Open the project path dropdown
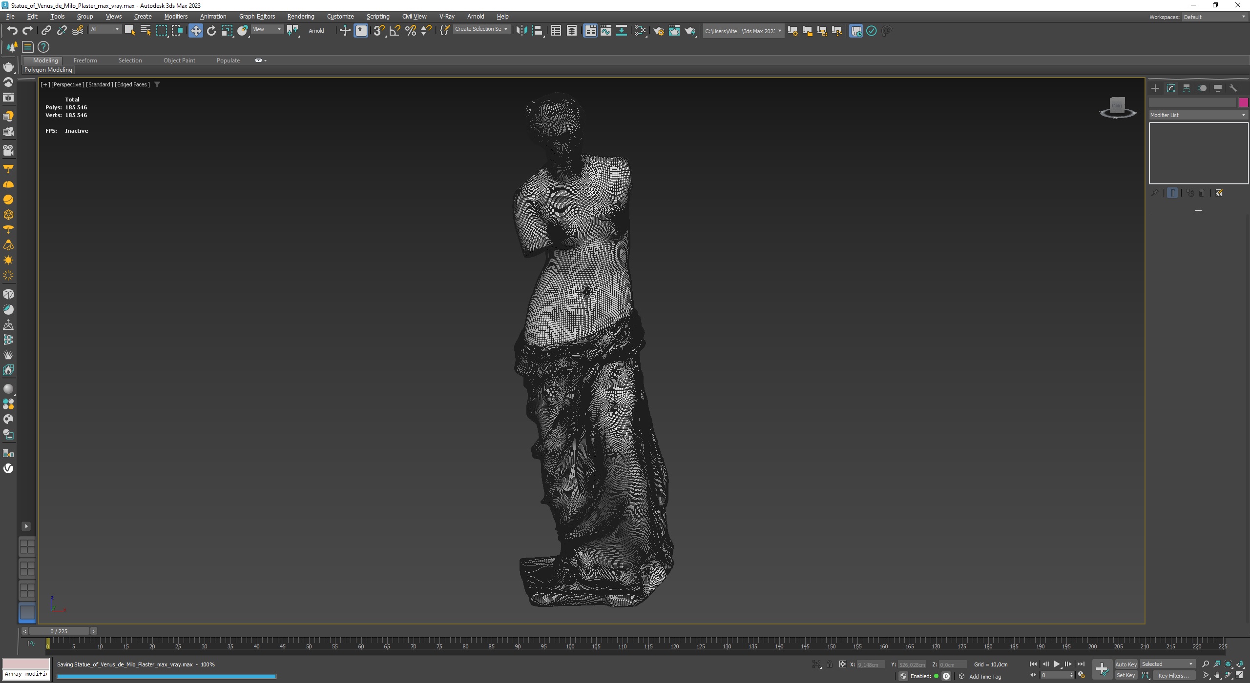This screenshot has height=683, width=1250. tap(743, 31)
